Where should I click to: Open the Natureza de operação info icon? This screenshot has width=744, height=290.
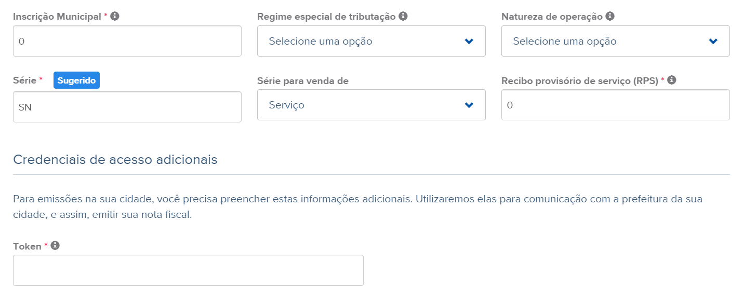point(610,16)
